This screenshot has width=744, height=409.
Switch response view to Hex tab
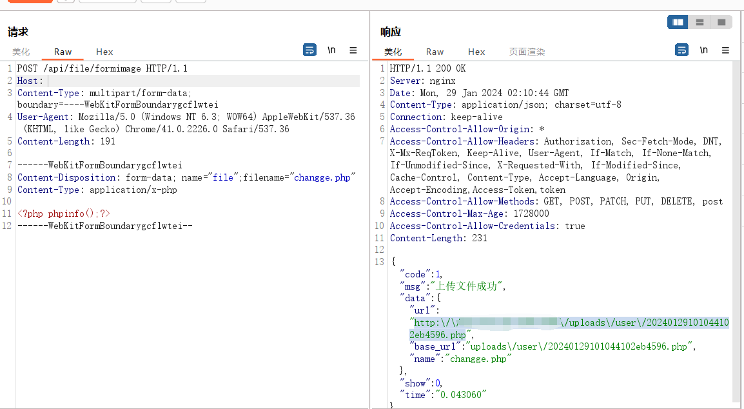pos(476,52)
